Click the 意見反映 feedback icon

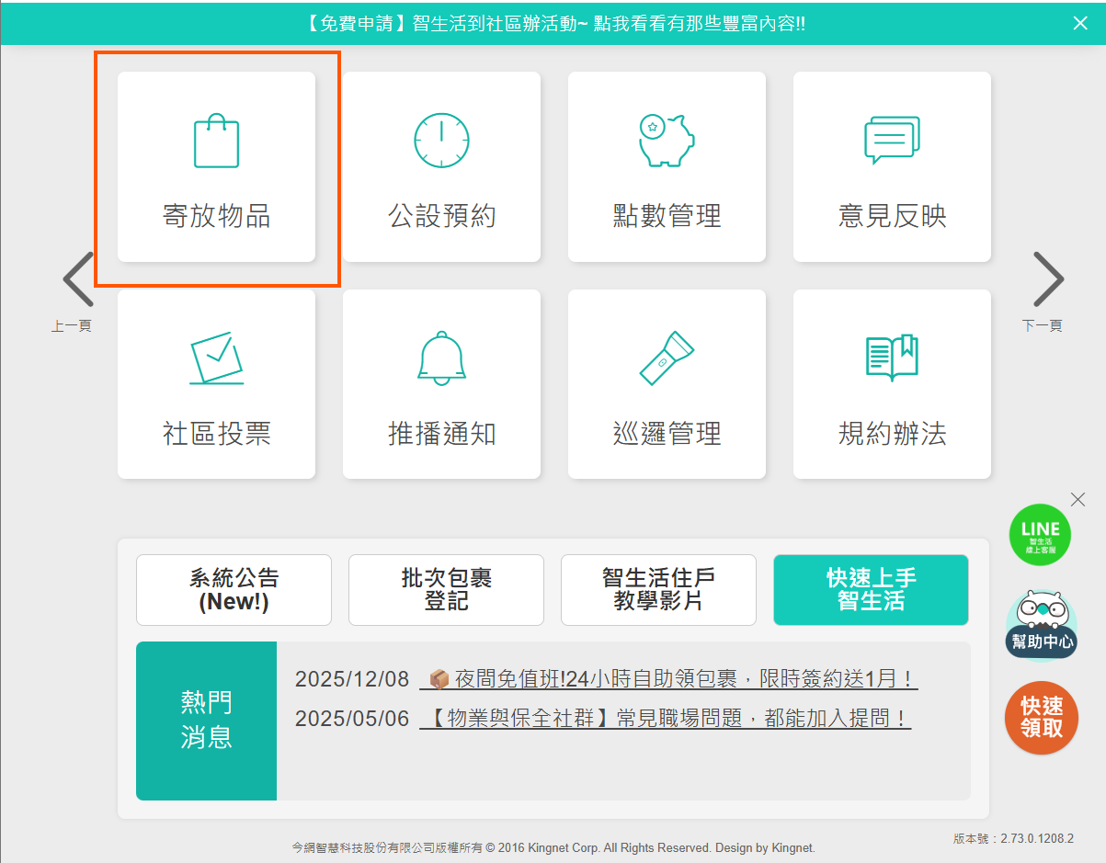click(x=891, y=167)
